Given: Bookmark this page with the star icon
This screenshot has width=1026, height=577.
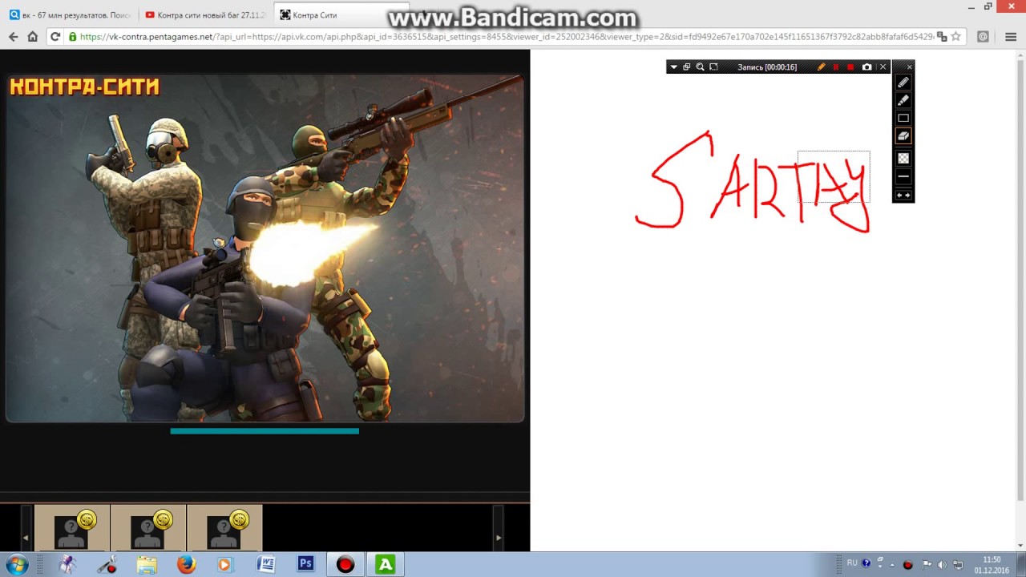Looking at the screenshot, I should click(x=955, y=37).
